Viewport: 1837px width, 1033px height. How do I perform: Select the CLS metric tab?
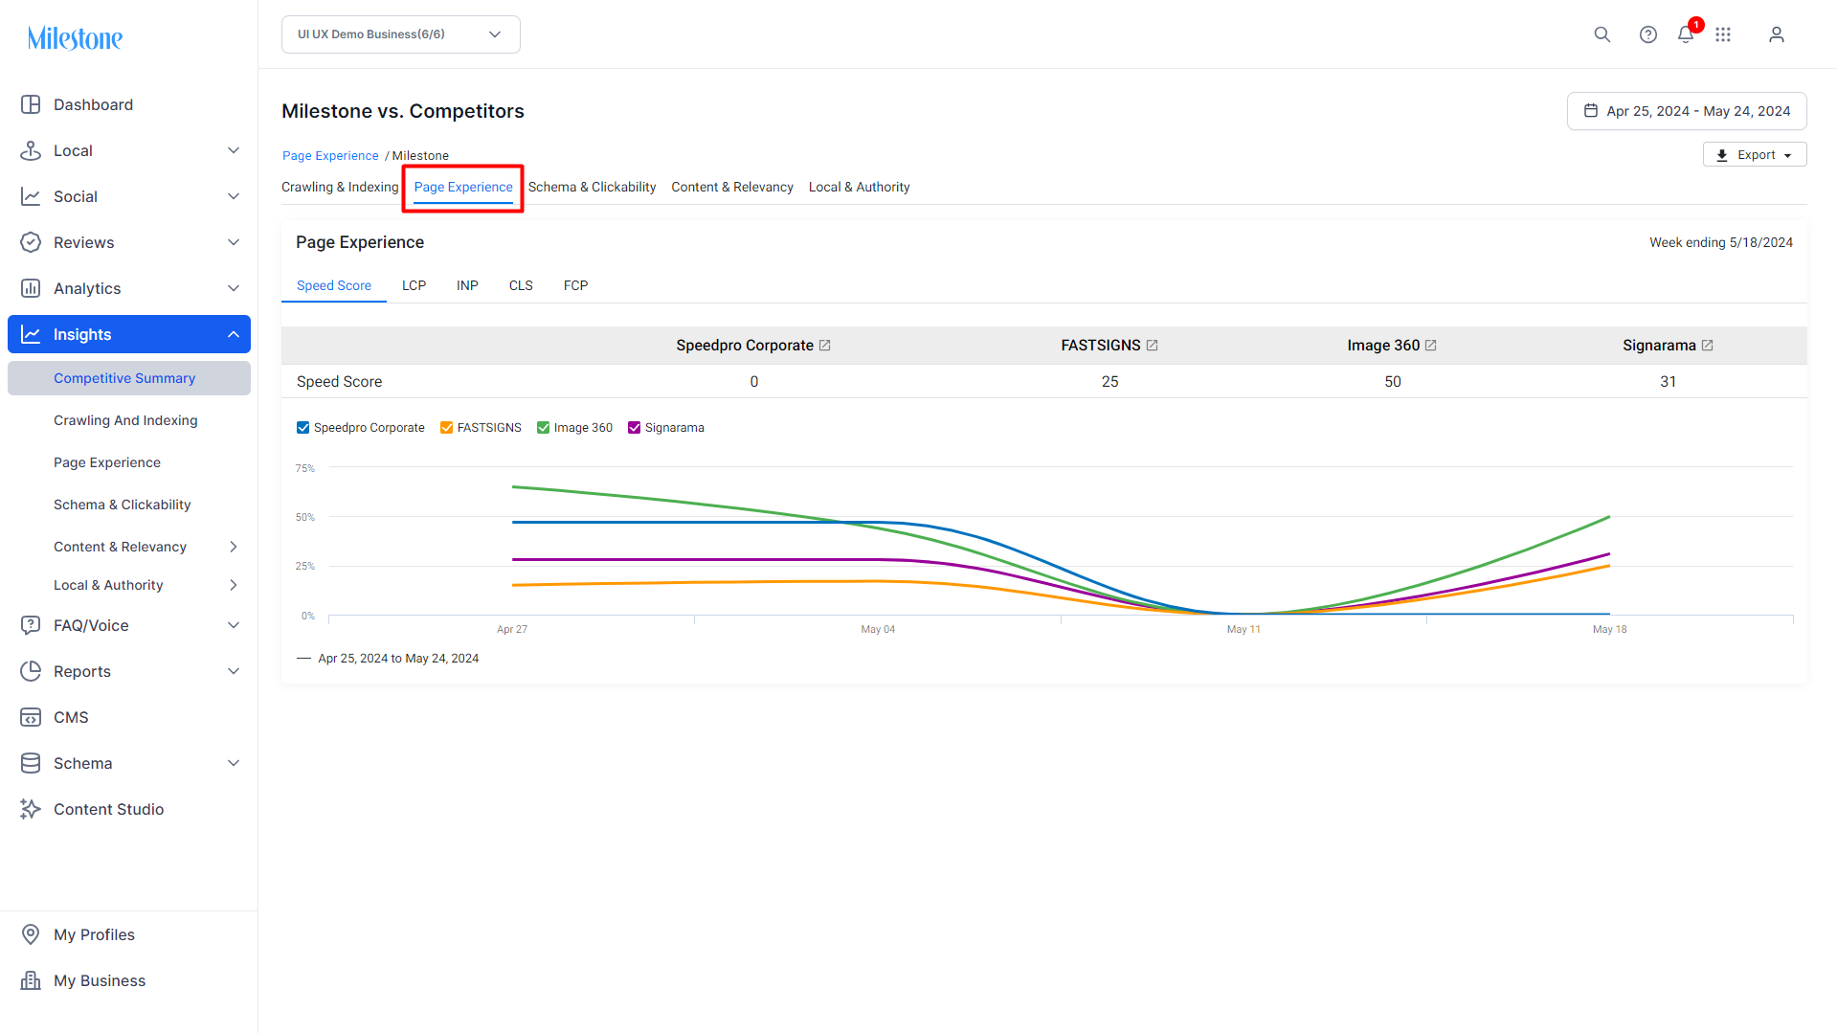(x=521, y=286)
